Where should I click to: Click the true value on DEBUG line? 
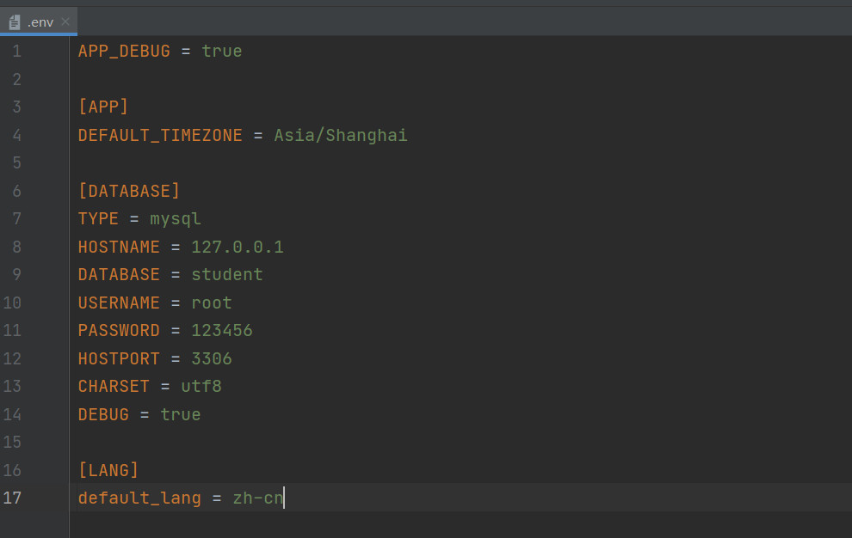(181, 414)
